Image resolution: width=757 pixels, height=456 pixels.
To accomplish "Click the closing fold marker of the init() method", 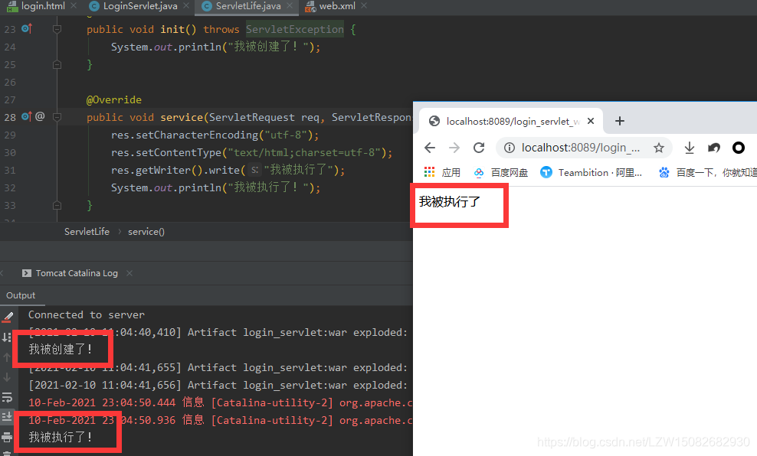I will click(x=57, y=64).
